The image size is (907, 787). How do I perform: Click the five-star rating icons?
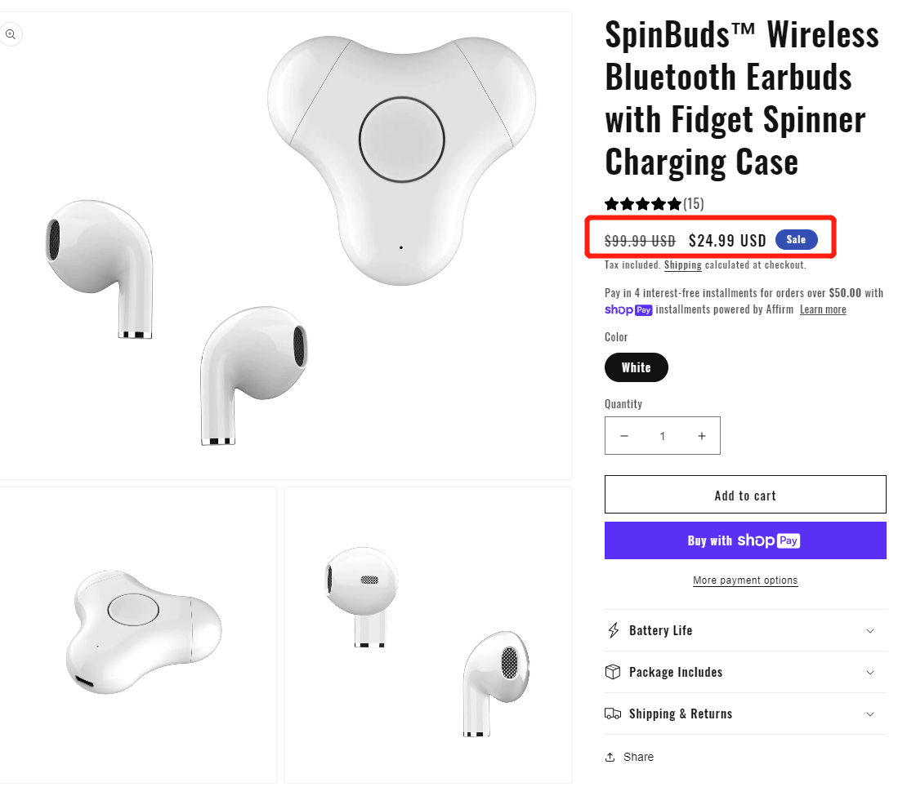[642, 204]
